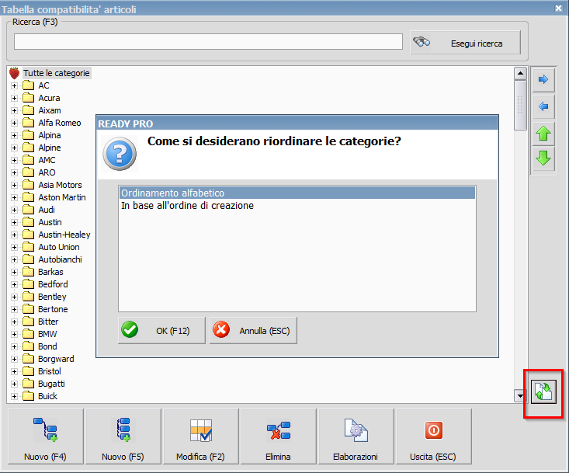This screenshot has width=569, height=473.
Task: Expand the AC category node
Action: coord(14,86)
